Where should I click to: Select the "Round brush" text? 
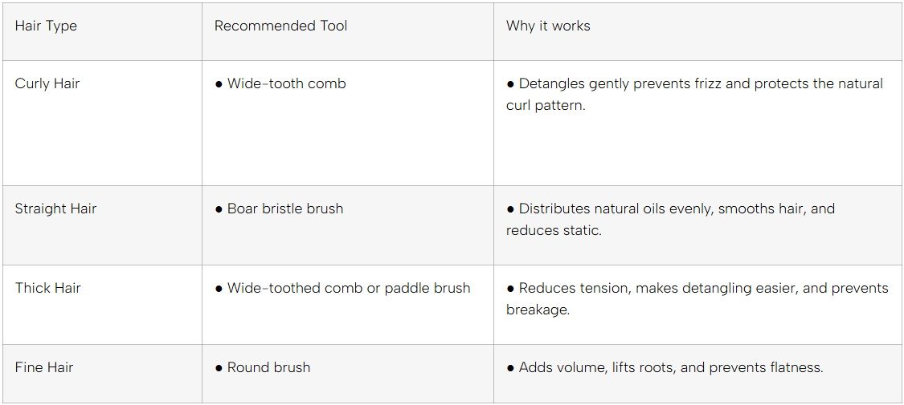pos(268,367)
